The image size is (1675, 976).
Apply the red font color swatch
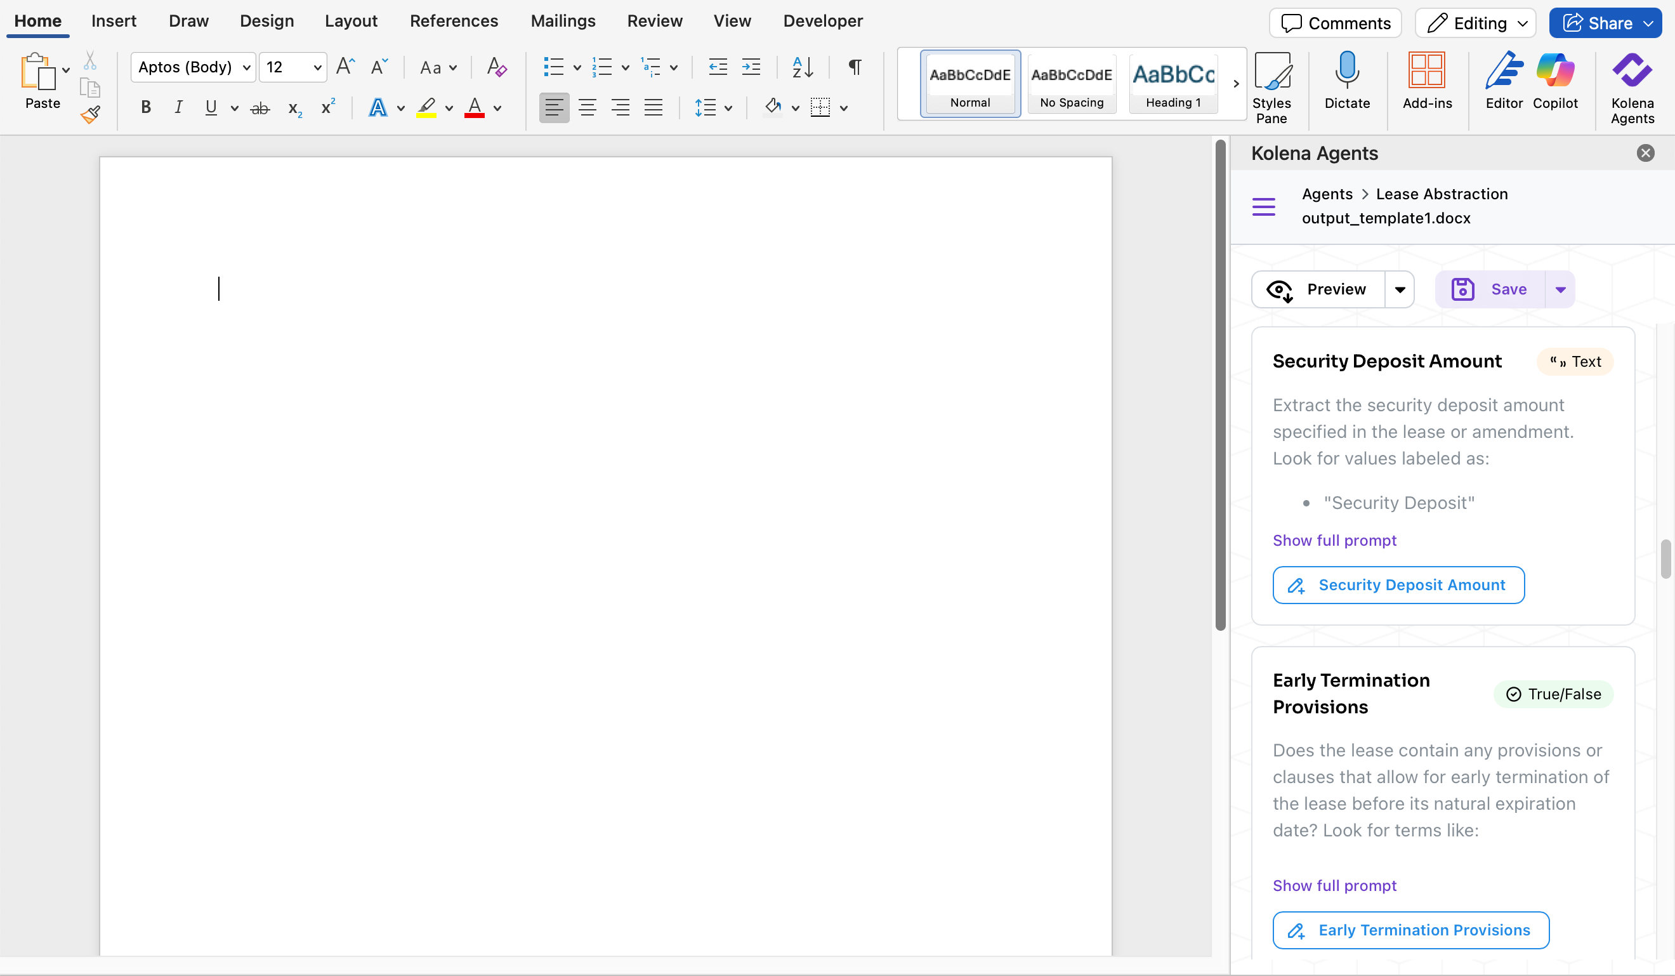coord(474,107)
